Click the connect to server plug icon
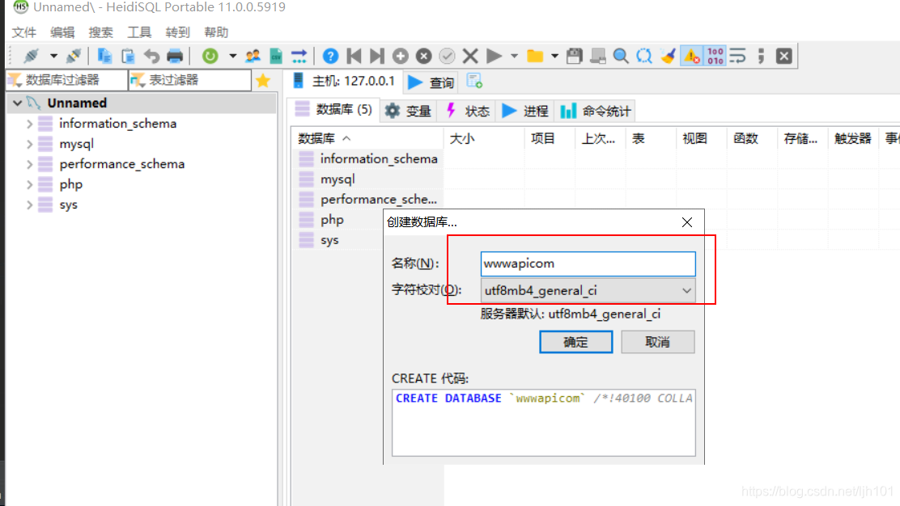This screenshot has width=900, height=506. (x=31, y=56)
